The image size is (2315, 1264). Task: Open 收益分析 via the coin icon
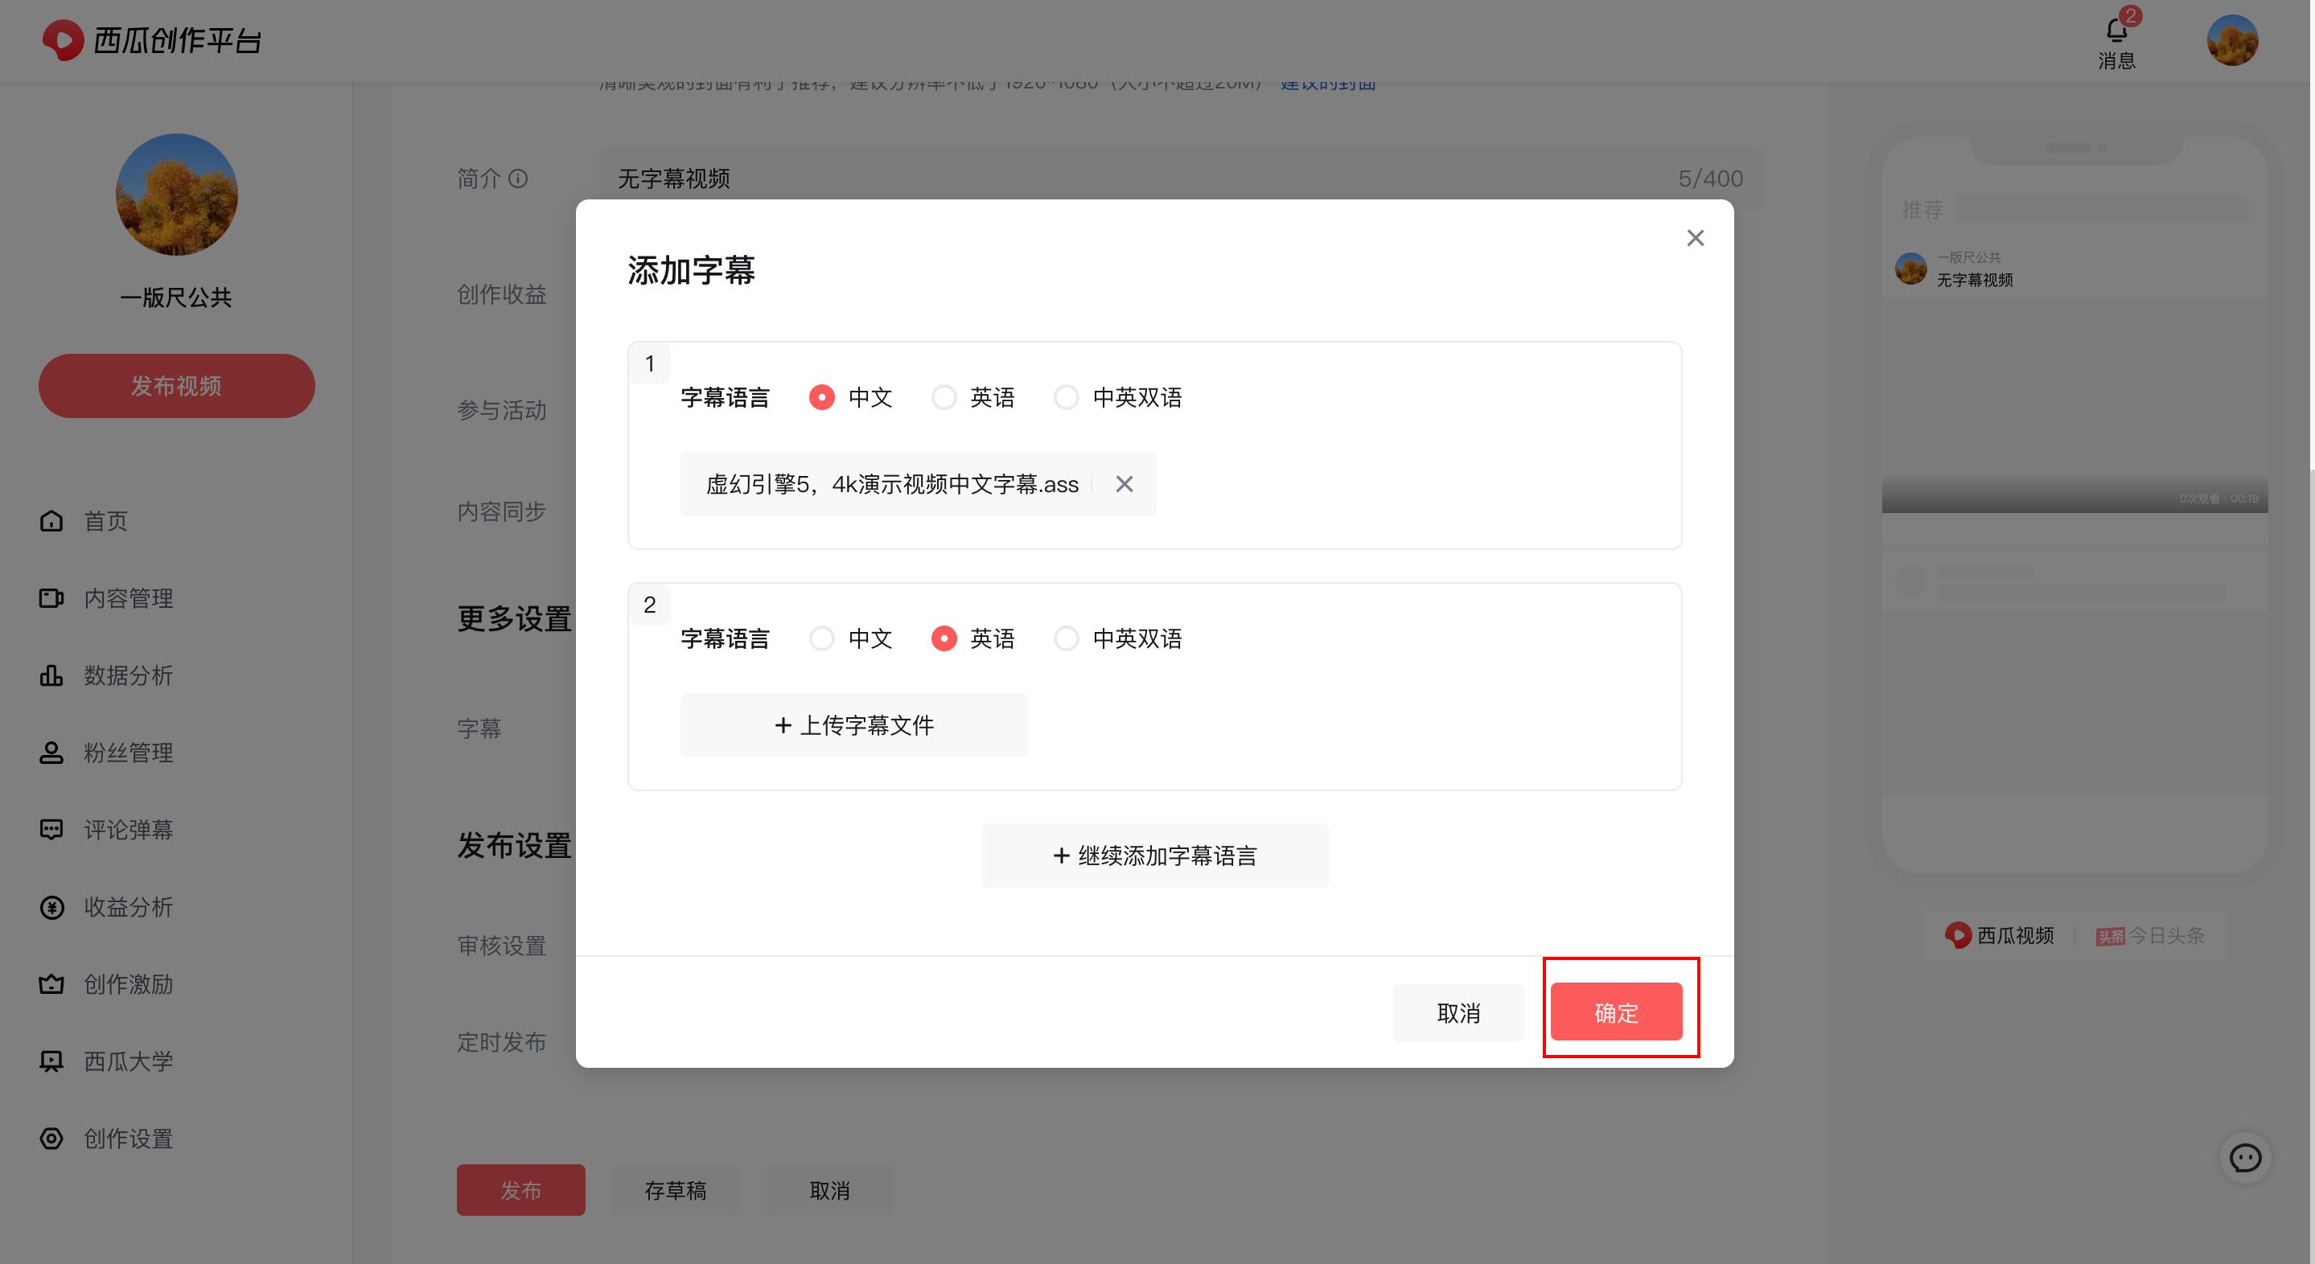[x=51, y=907]
